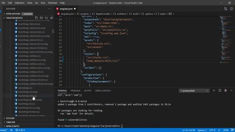
Task: Open the powershell terminal selector dropdown
Action: (x=194, y=91)
